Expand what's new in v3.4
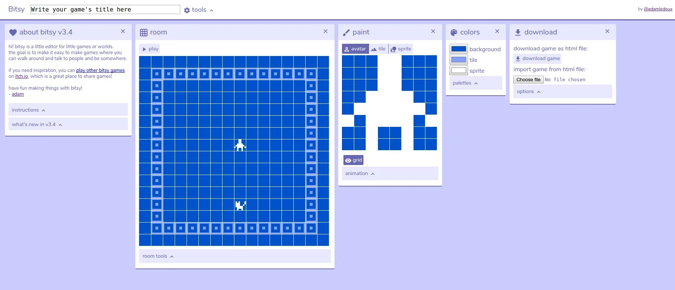The width and height of the screenshot is (675, 290). (68, 124)
